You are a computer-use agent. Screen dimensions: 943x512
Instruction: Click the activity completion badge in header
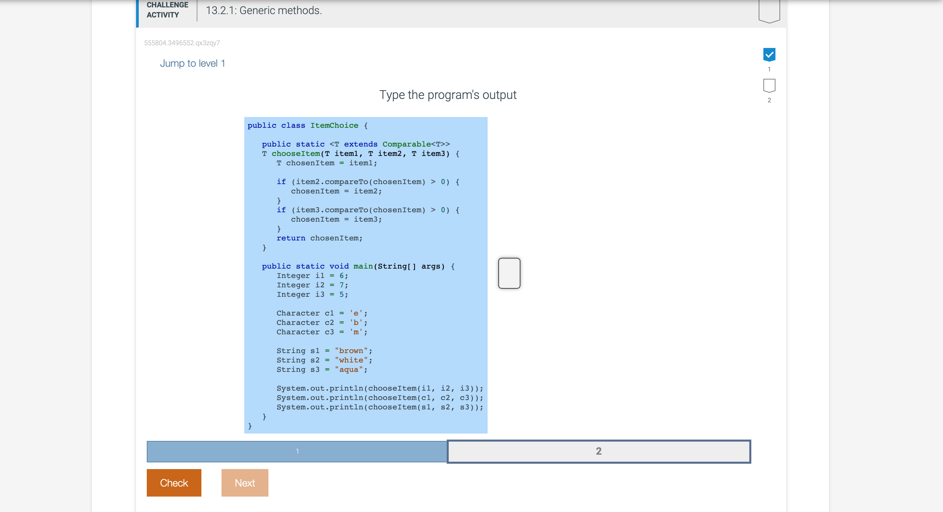[x=769, y=11]
